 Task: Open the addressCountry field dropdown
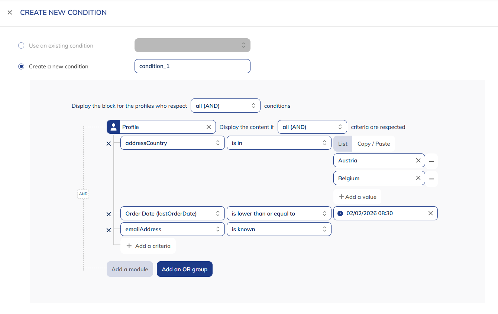click(172, 143)
